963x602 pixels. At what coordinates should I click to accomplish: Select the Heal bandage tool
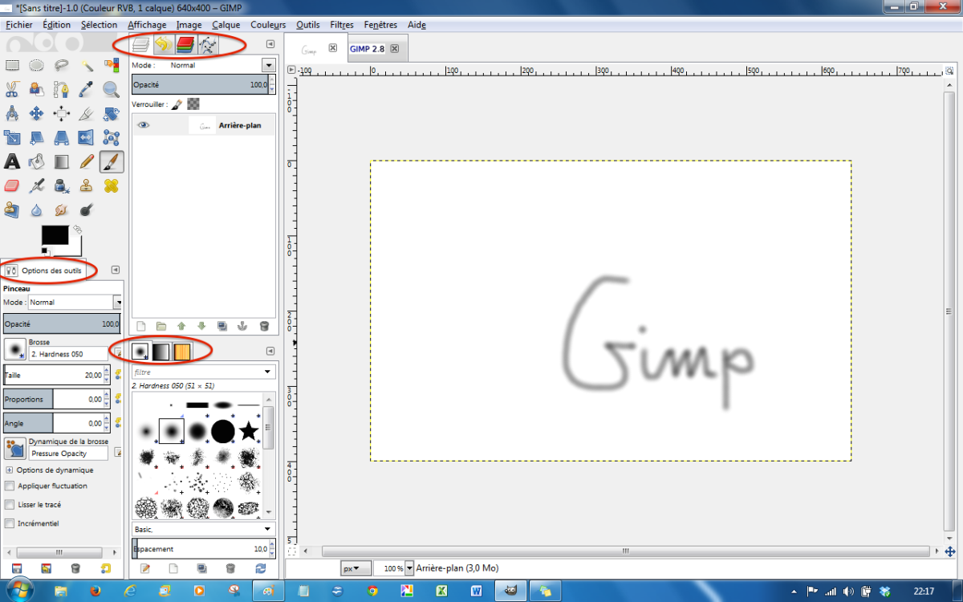pyautogui.click(x=112, y=185)
